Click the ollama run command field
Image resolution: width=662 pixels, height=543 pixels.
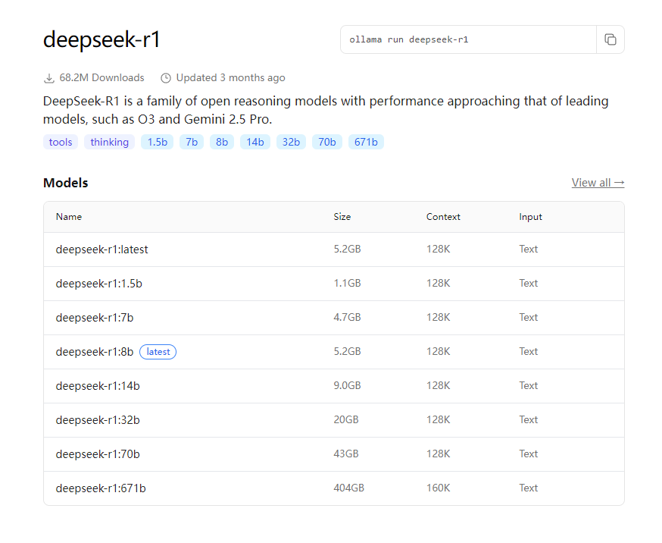click(469, 39)
